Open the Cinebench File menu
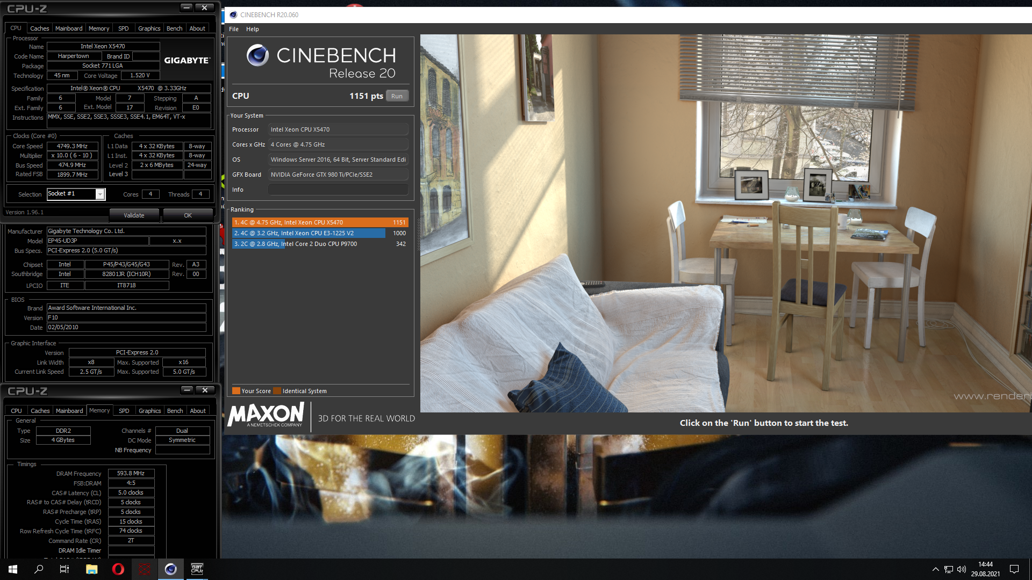1032x580 pixels. click(234, 29)
